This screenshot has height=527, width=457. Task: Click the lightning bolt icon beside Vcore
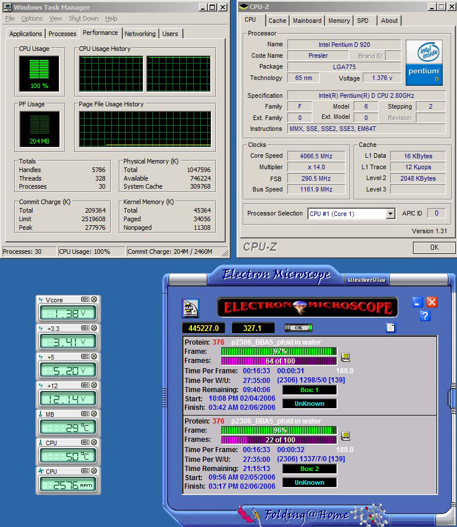click(41, 300)
